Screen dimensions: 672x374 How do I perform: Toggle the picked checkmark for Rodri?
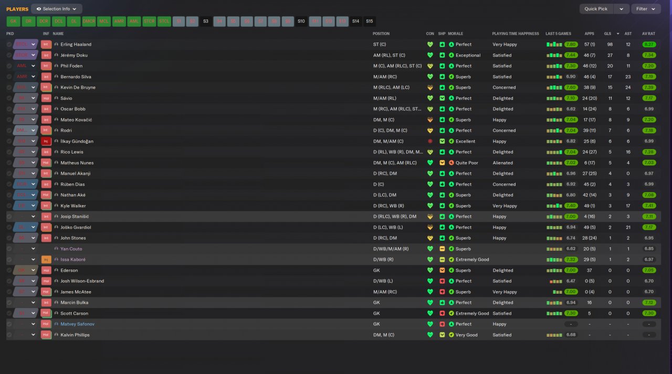(x=9, y=131)
